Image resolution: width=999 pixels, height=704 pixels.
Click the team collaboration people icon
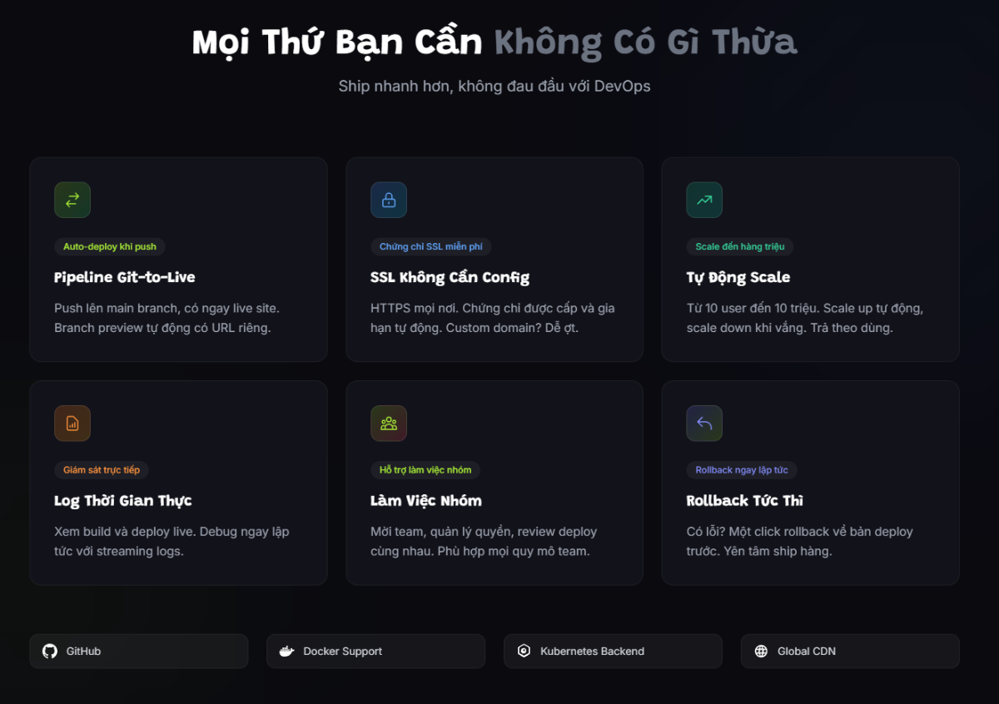(389, 424)
